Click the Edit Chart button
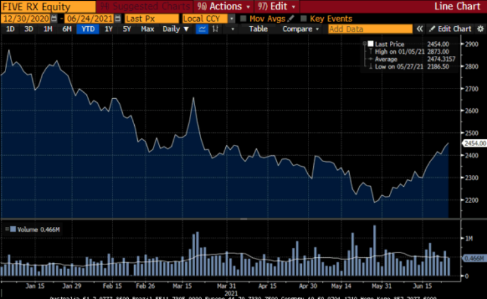Viewport: 487px width, 299px height. [x=450, y=29]
